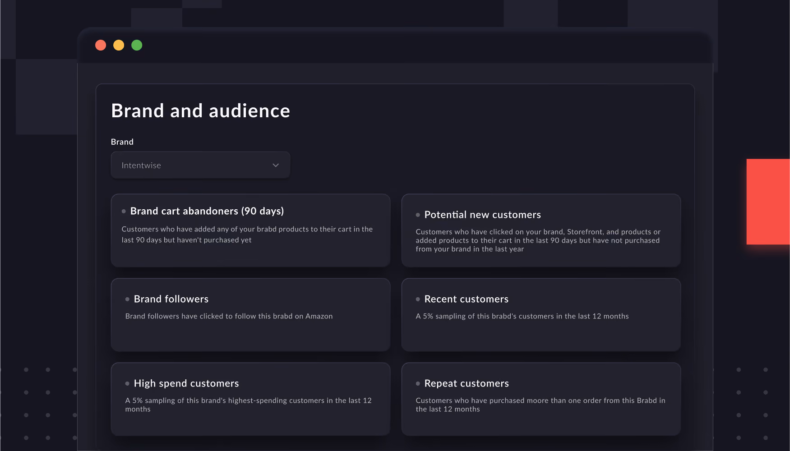Click the Potential new customers heading
Viewport: 790px width, 451px height.
pos(482,215)
